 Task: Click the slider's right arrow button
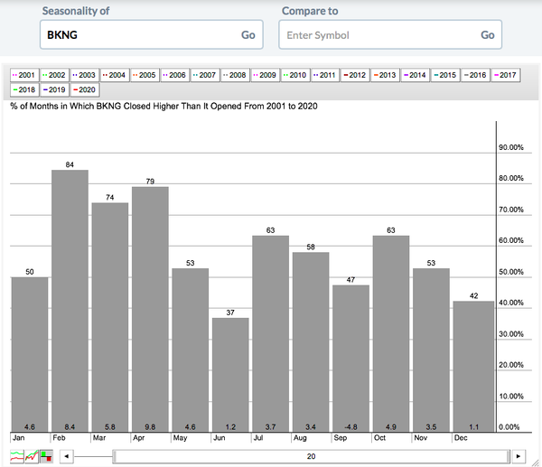(x=517, y=456)
